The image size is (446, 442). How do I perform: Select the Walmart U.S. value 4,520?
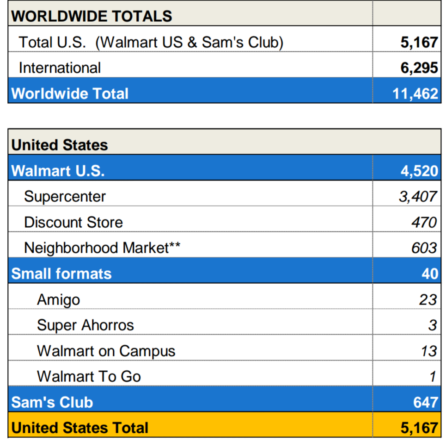click(x=419, y=170)
